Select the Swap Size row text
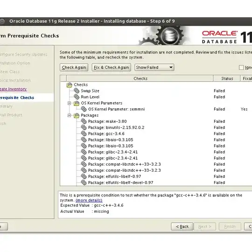 (x=90, y=91)
